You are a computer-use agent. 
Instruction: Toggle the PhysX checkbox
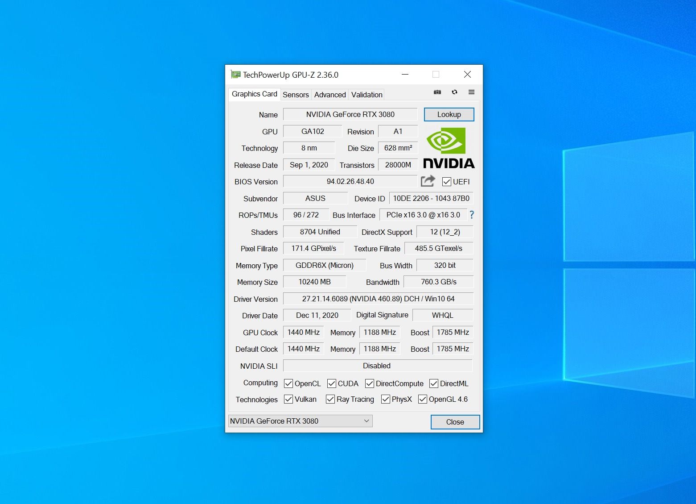pos(386,399)
